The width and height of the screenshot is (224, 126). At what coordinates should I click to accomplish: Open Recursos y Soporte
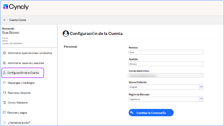[x=19, y=93]
